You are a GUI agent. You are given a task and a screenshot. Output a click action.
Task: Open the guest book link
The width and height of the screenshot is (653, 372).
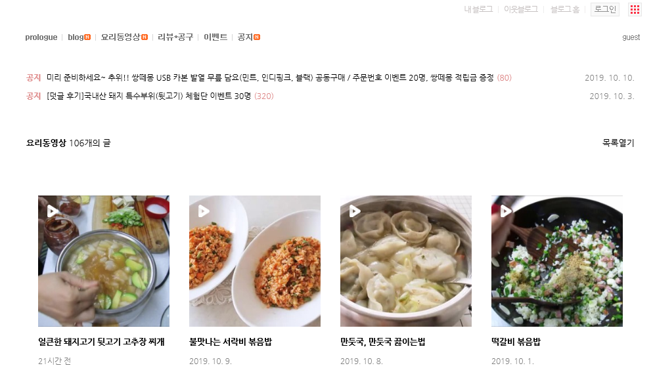coord(631,37)
